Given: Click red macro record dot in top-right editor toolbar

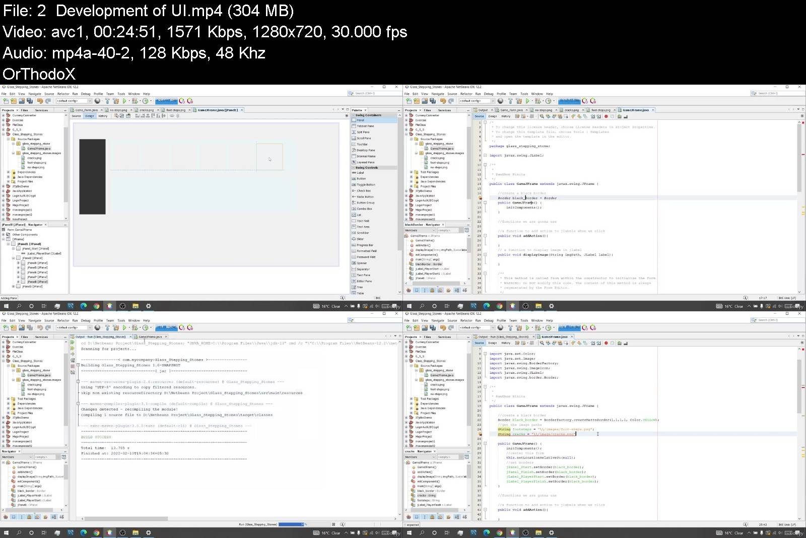Looking at the screenshot, I should pyautogui.click(x=606, y=116).
